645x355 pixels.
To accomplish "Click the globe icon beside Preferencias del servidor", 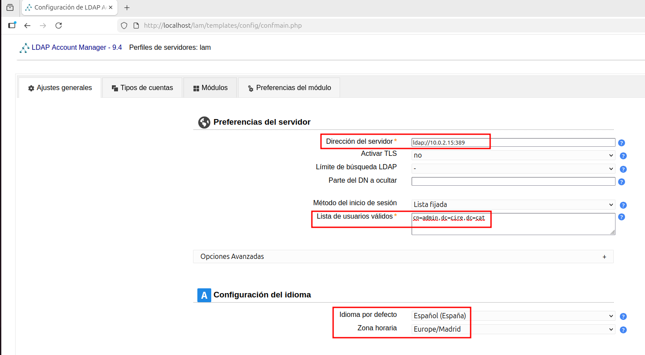I will [204, 122].
